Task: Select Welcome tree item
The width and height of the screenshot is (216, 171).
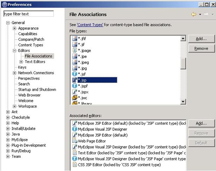Action: pyautogui.click(x=26, y=101)
